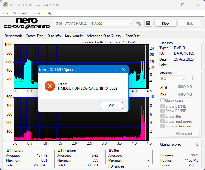
Task: Open the Advanced Disc Quality tab
Action: point(104,36)
